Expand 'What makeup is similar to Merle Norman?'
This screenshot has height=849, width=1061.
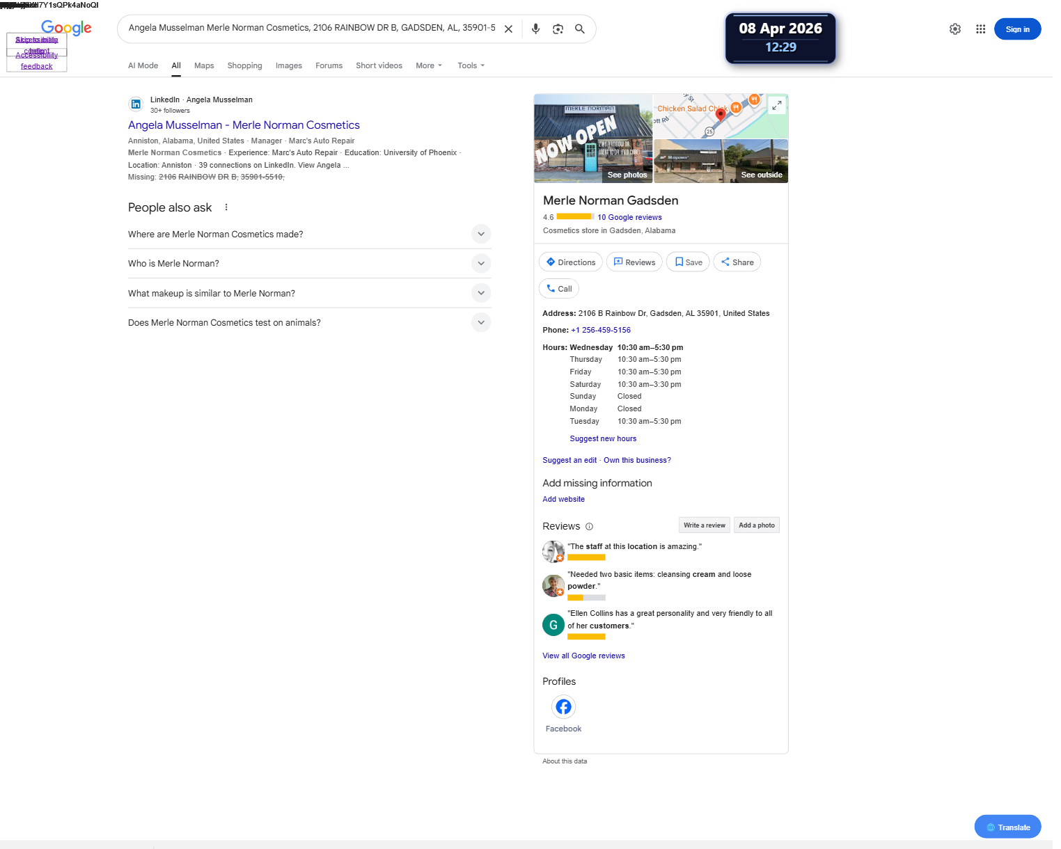[x=309, y=294]
